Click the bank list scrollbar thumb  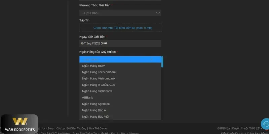coord(162,62)
